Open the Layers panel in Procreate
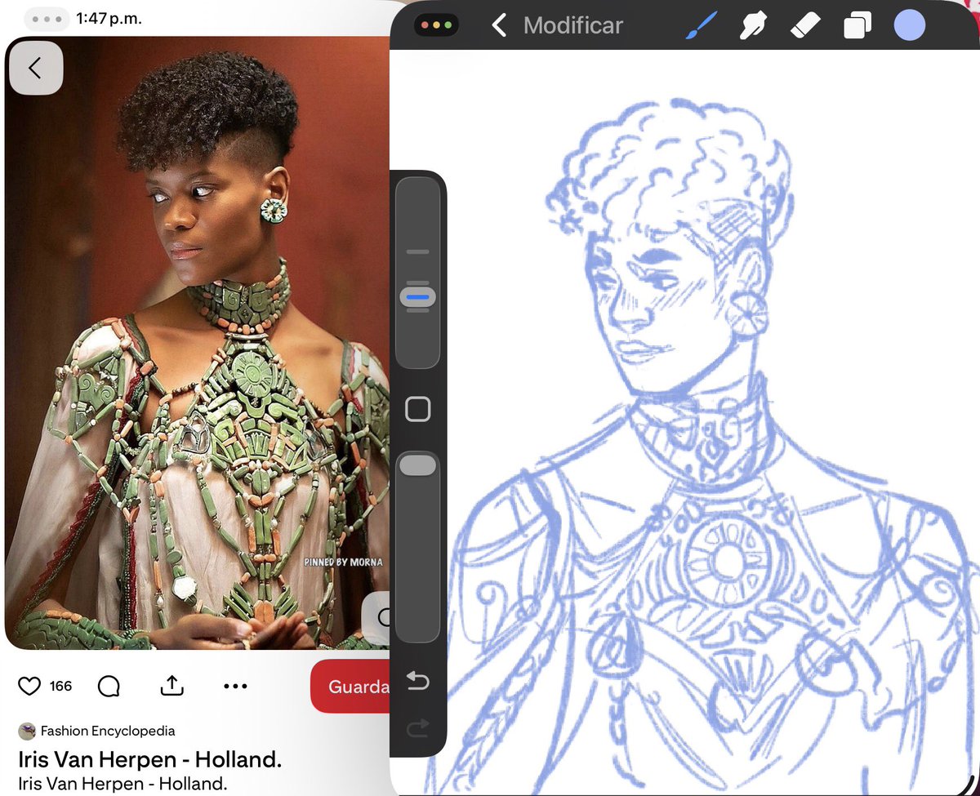The image size is (980, 796). 857,26
